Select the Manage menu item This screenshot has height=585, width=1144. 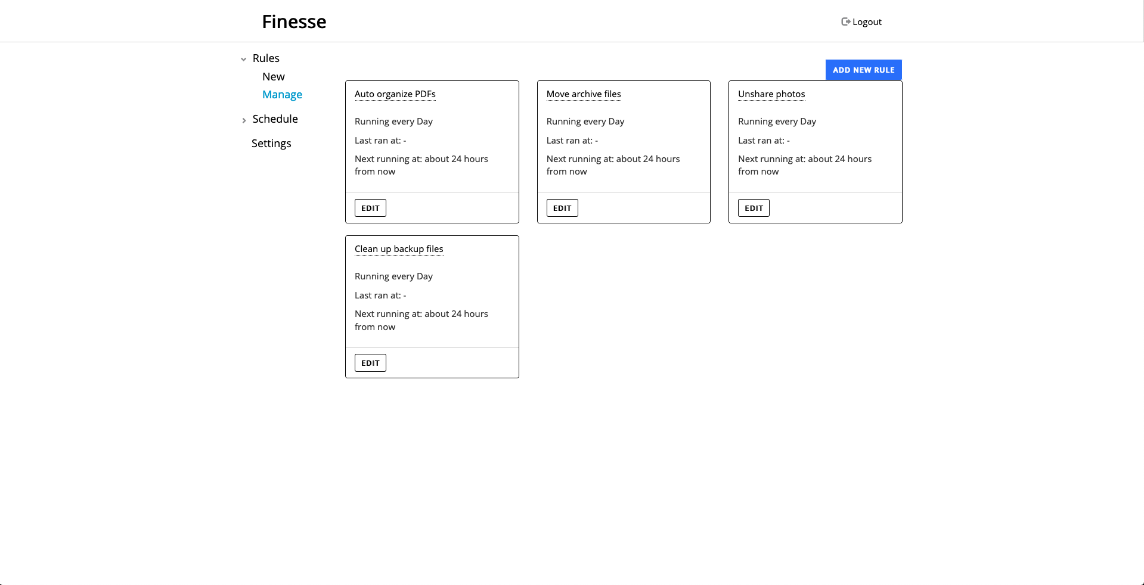282,95
